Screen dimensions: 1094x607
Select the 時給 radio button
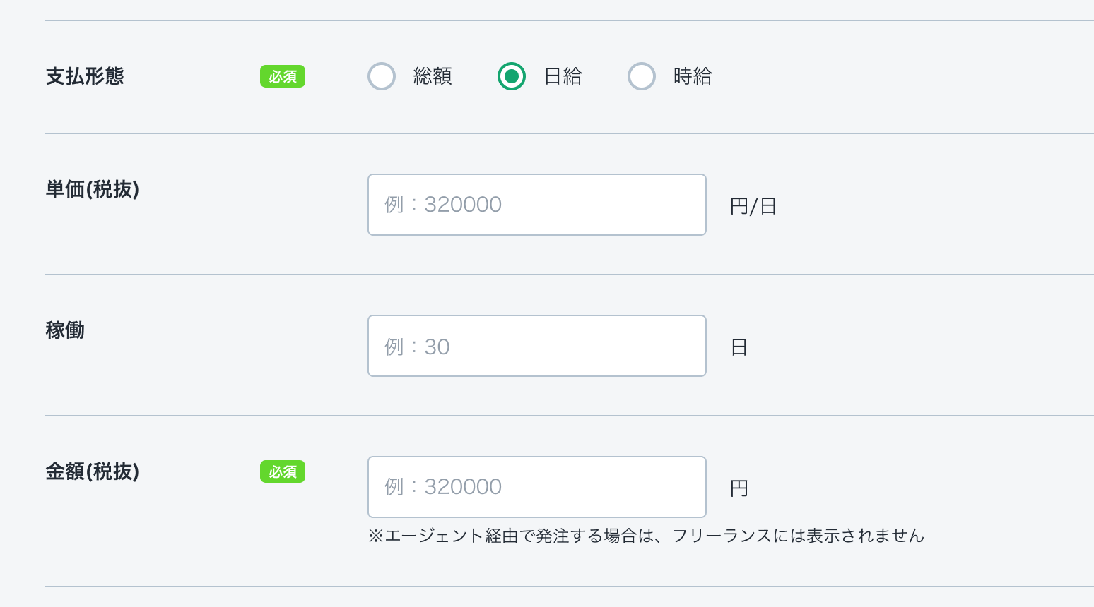[x=642, y=76]
